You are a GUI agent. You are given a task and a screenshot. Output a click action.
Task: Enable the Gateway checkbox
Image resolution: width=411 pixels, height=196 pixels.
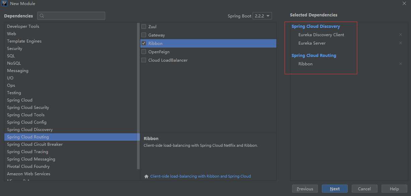144,35
